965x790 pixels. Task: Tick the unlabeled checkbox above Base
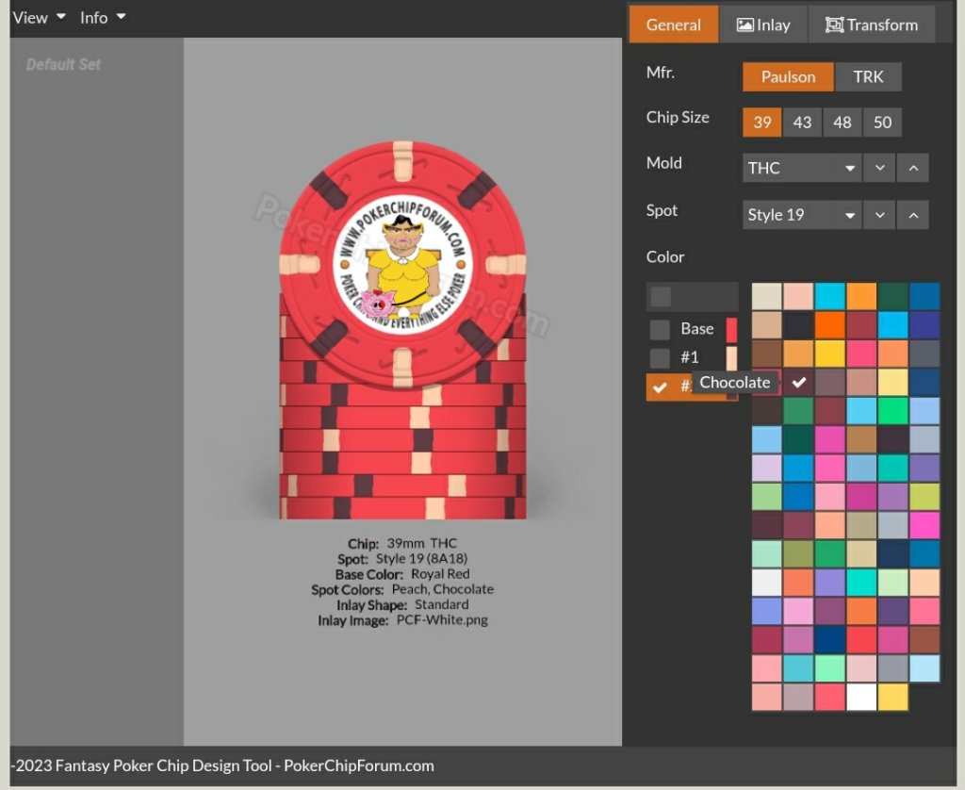661,297
